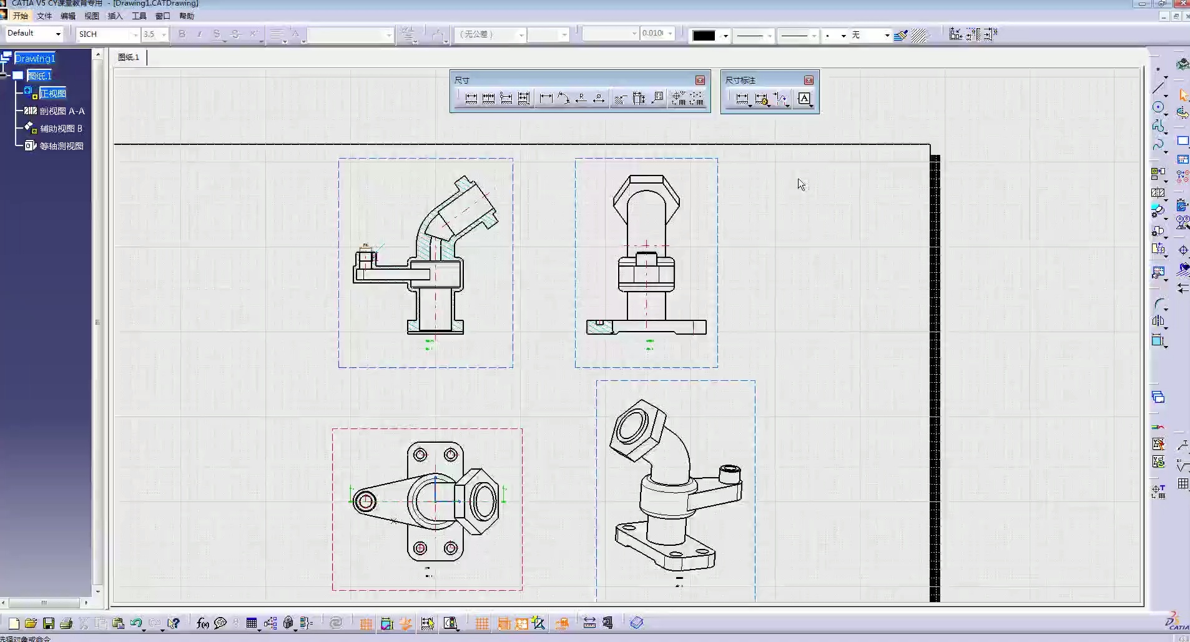The image size is (1190, 642).
Task: Expand the SICH font name dropdown
Action: (x=135, y=34)
